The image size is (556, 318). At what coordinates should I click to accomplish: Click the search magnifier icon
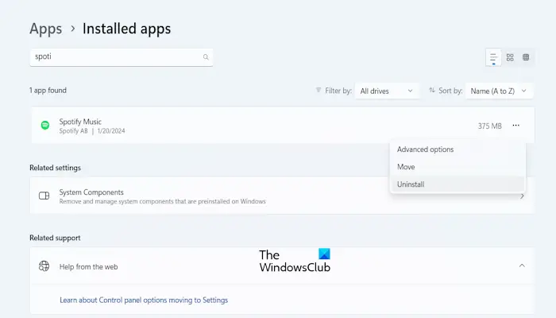[x=206, y=57]
